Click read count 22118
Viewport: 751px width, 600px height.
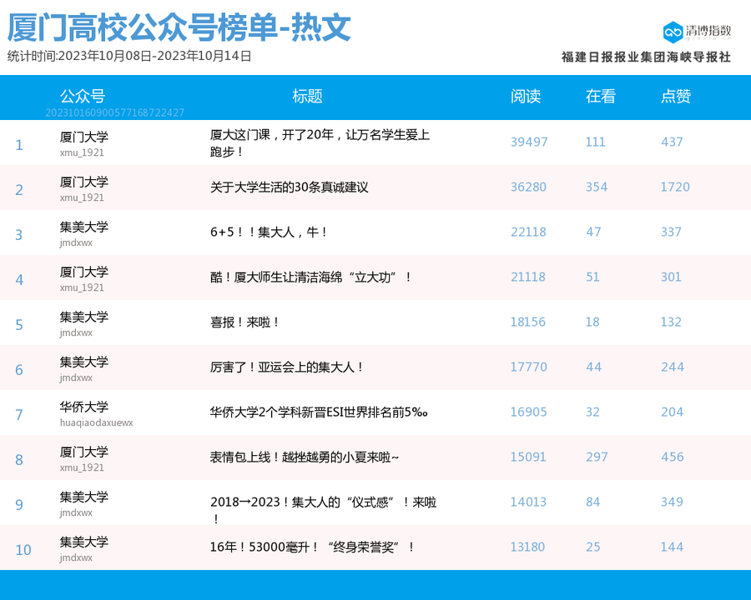point(528,232)
